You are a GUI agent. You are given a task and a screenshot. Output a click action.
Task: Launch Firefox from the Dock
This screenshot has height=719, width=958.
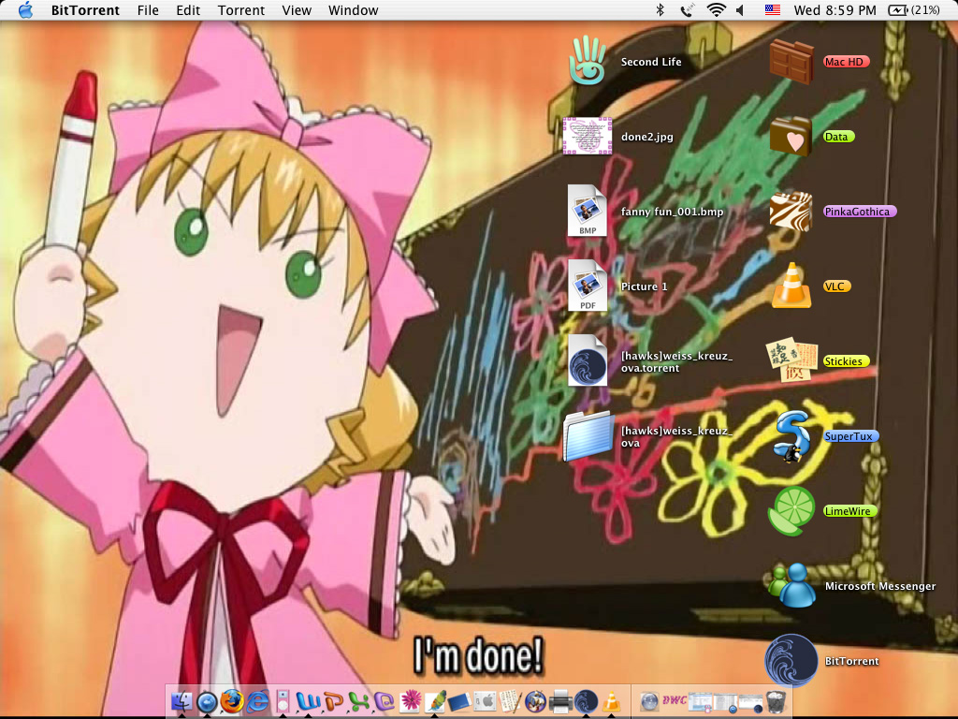(x=232, y=700)
